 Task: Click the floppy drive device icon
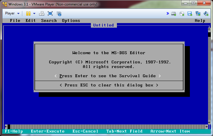[190, 14]
